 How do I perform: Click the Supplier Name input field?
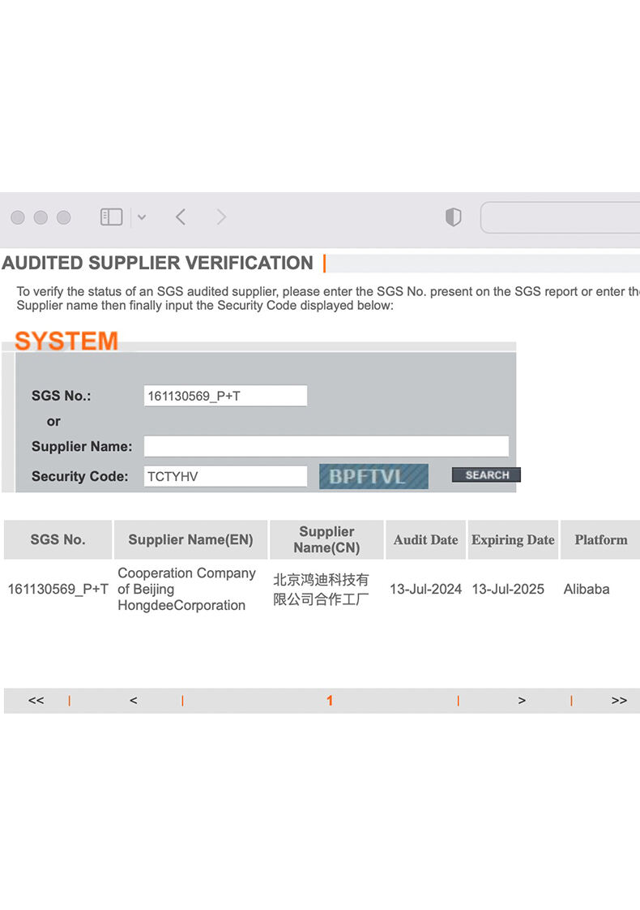coord(326,446)
